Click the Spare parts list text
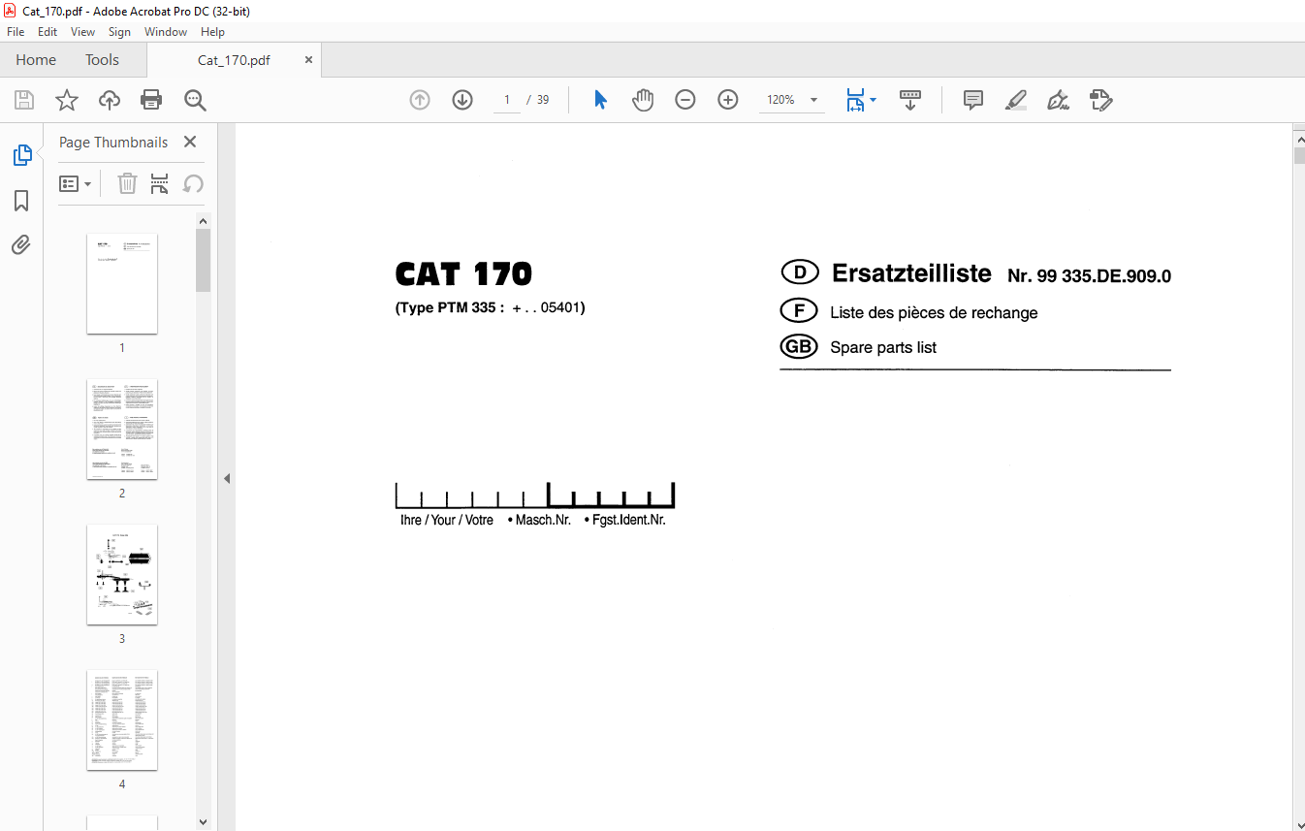Image resolution: width=1305 pixels, height=831 pixels. [x=883, y=347]
